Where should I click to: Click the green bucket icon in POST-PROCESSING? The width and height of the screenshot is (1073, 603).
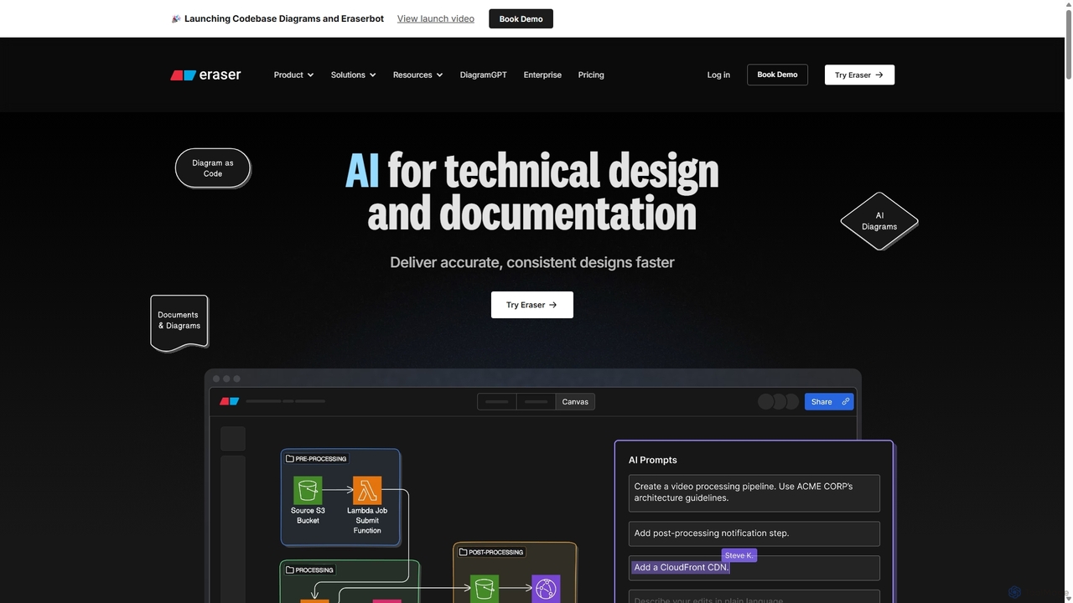(x=485, y=589)
